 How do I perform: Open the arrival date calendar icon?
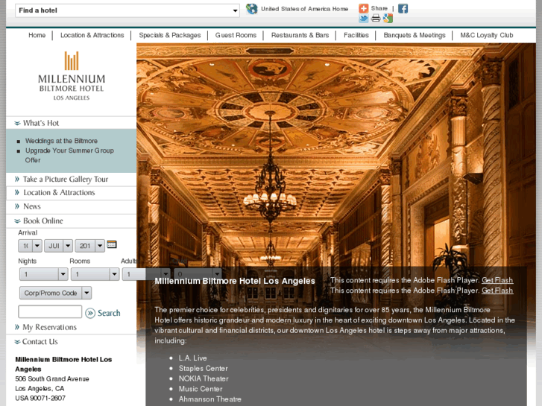click(112, 244)
